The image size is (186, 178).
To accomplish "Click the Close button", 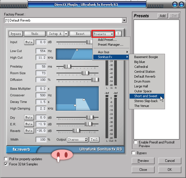I will 143,170.
